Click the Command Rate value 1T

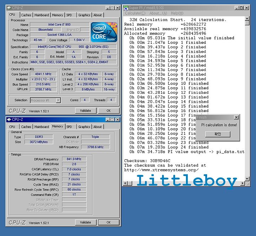[74, 195]
